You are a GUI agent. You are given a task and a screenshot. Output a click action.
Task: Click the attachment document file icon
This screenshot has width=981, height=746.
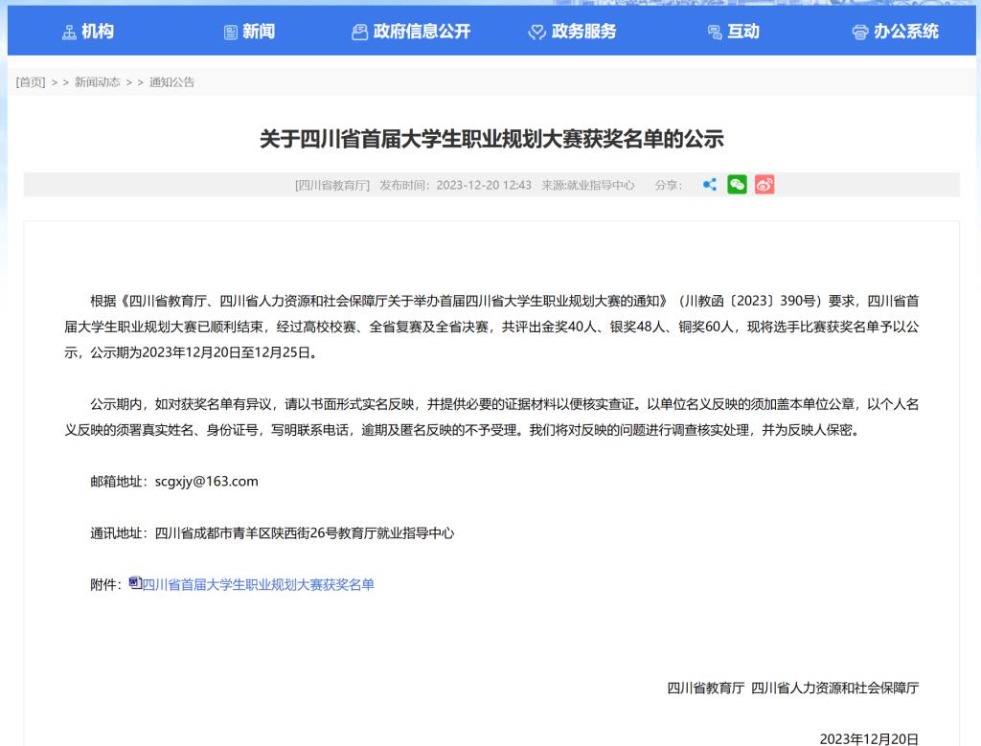(135, 583)
